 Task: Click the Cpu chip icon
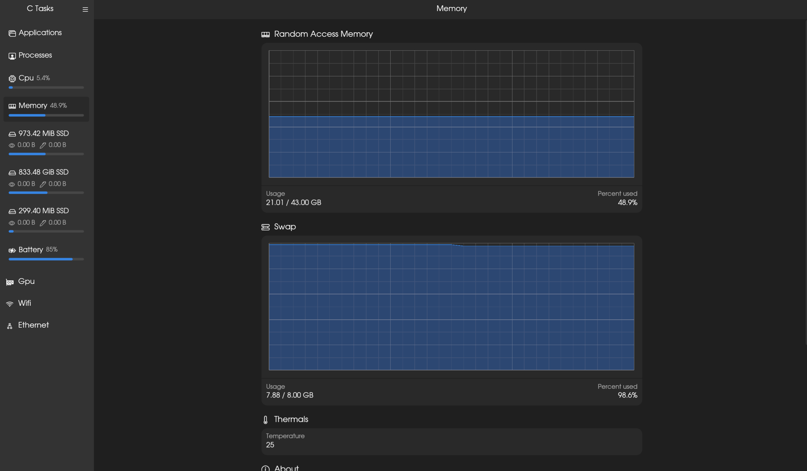coord(12,78)
